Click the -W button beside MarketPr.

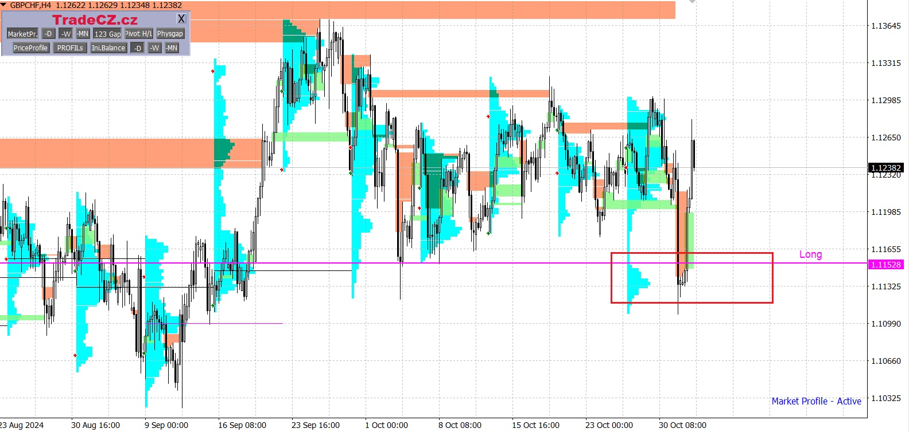tap(66, 34)
